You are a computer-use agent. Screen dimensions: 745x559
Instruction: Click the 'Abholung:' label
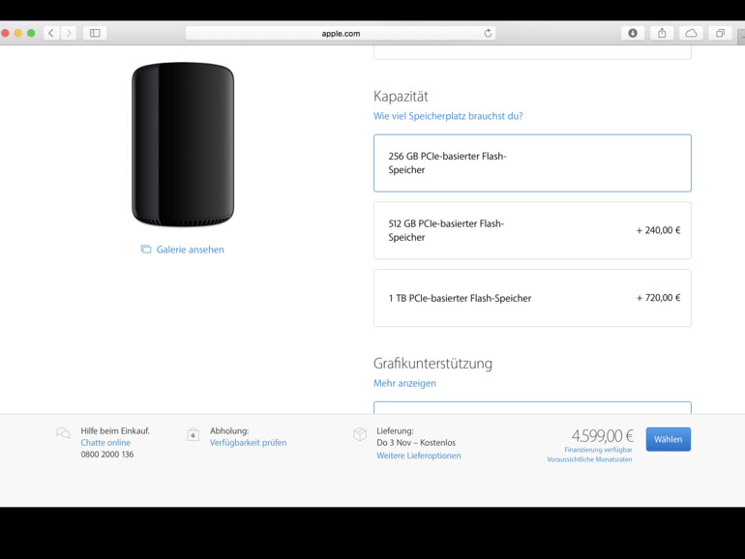[229, 430]
